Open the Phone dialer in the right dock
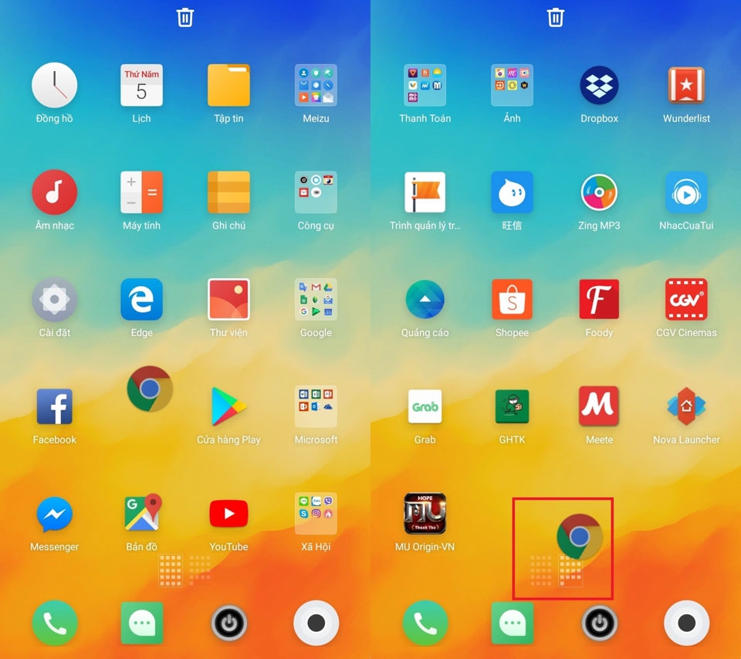Viewport: 741px width, 659px height. point(425,623)
